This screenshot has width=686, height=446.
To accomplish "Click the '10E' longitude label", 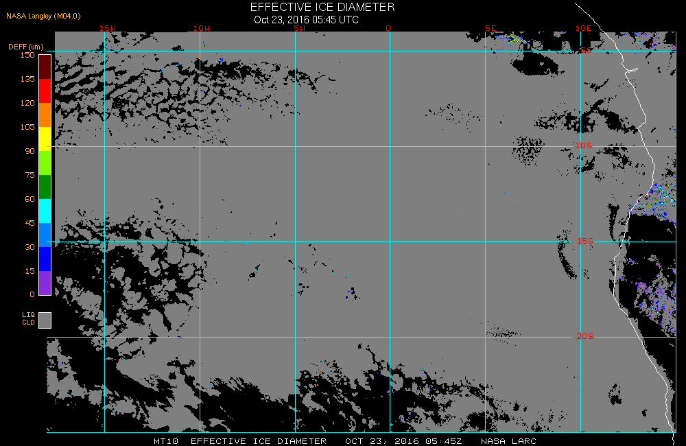I will click(x=583, y=28).
